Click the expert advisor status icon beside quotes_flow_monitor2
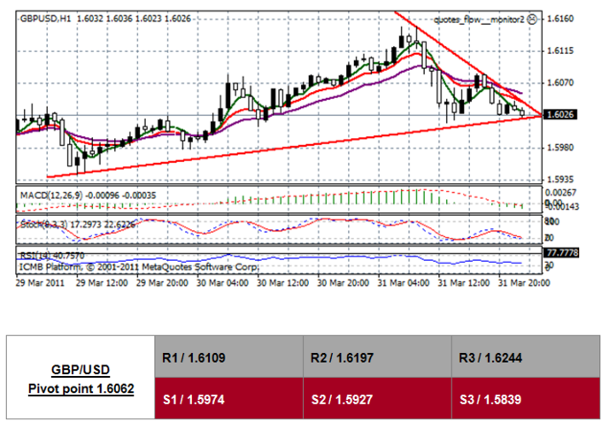Screen dimensions: 609x422 tap(531, 18)
